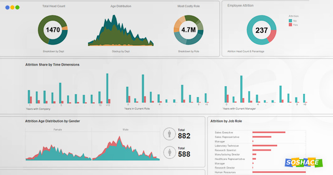Select the Healthcare Representative row label
Screen dimensions: 333x175
coord(230,159)
